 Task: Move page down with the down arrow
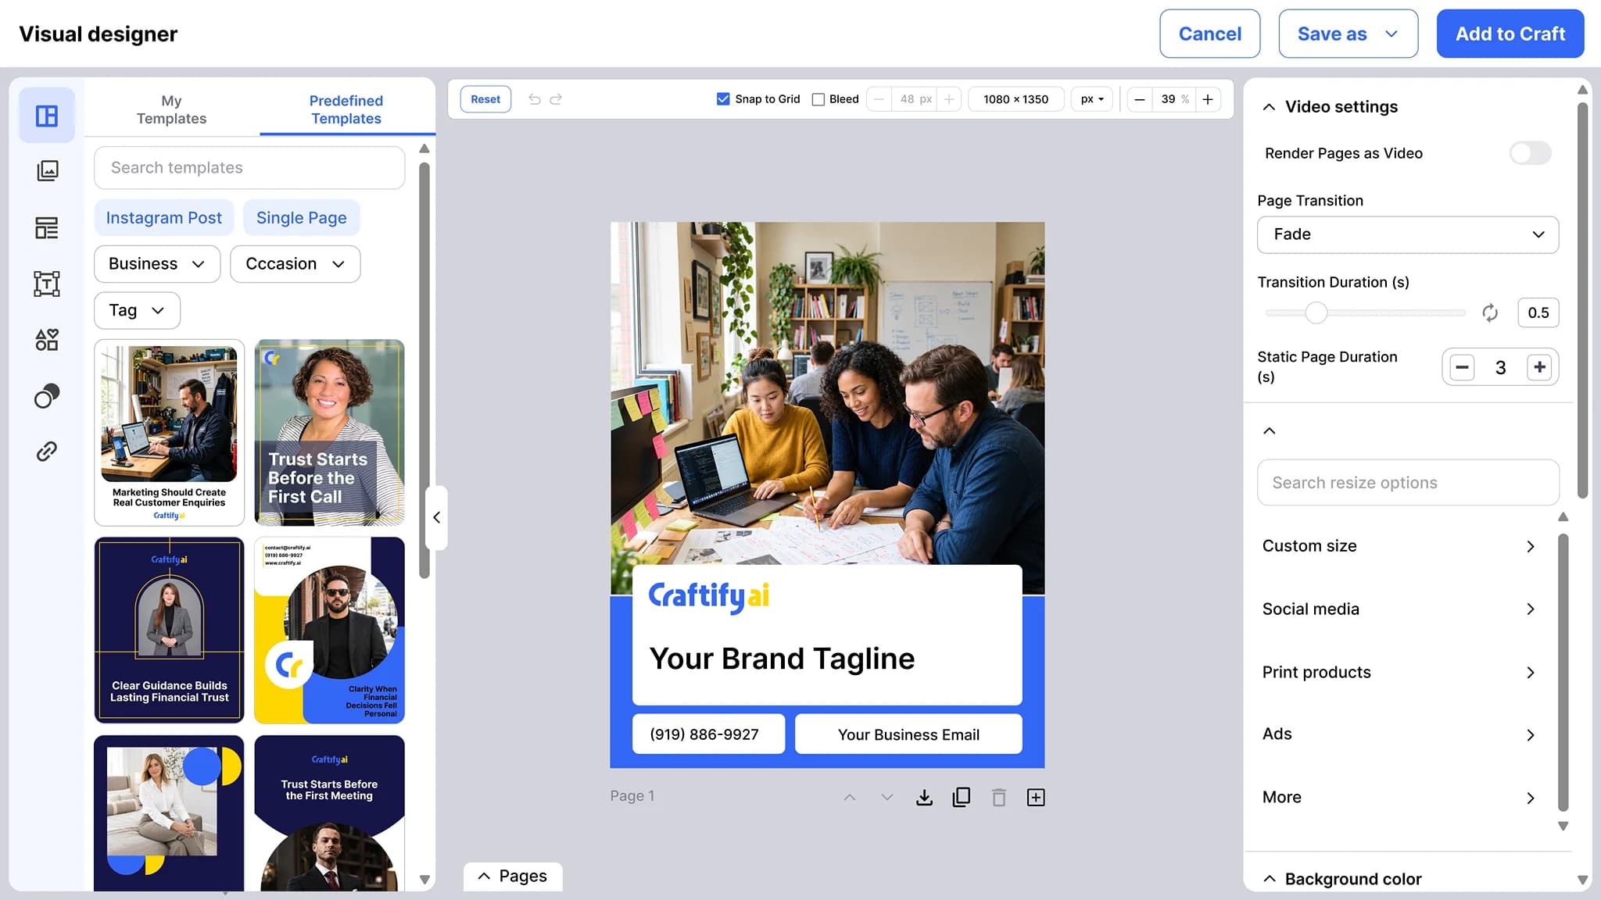pos(887,797)
